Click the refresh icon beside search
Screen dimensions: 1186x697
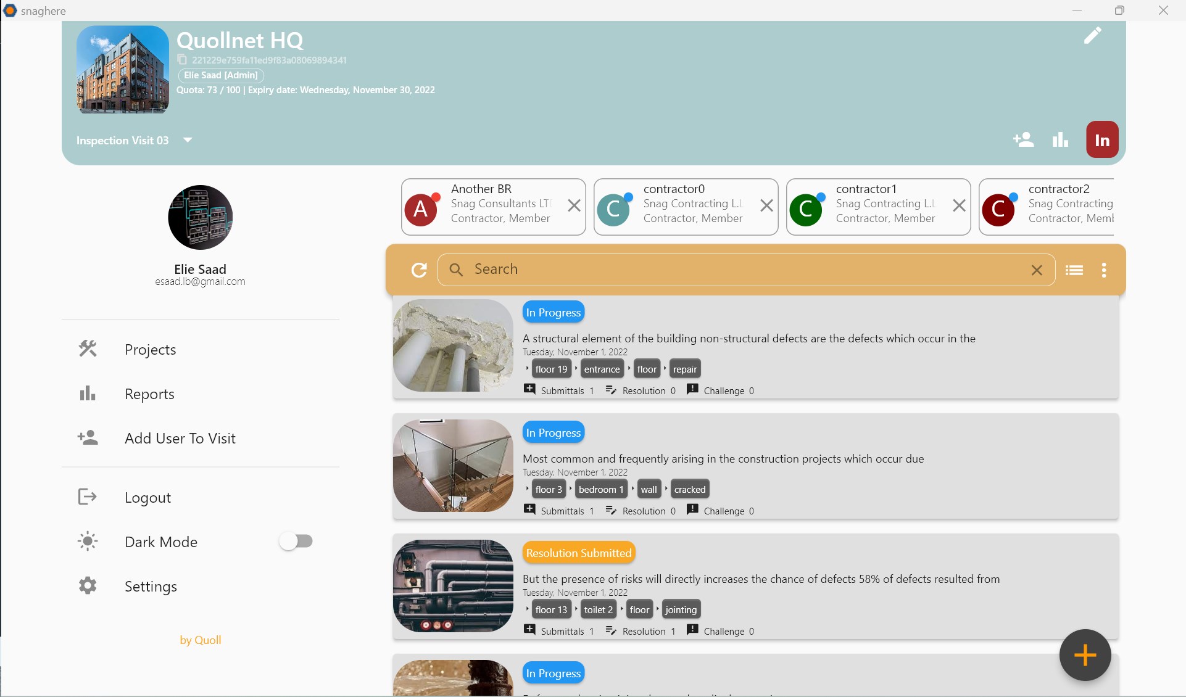[x=419, y=270]
